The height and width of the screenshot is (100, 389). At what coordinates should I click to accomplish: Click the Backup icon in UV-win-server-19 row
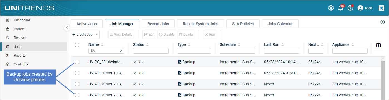click(x=179, y=73)
